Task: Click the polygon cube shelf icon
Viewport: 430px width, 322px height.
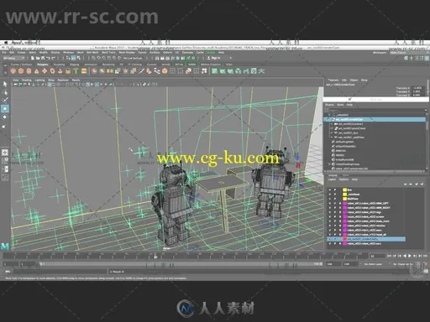Action: point(21,71)
